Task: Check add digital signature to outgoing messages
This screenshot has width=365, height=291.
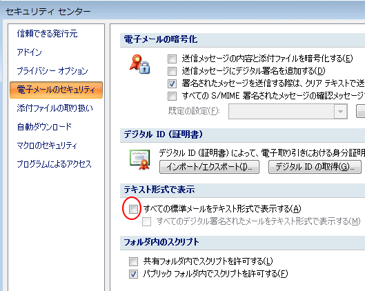Action: pyautogui.click(x=172, y=71)
